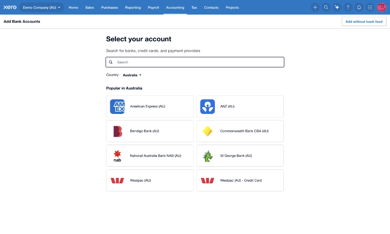Open the Demo Company (AU) organisation dropdown
390x234 pixels.
[42, 8]
